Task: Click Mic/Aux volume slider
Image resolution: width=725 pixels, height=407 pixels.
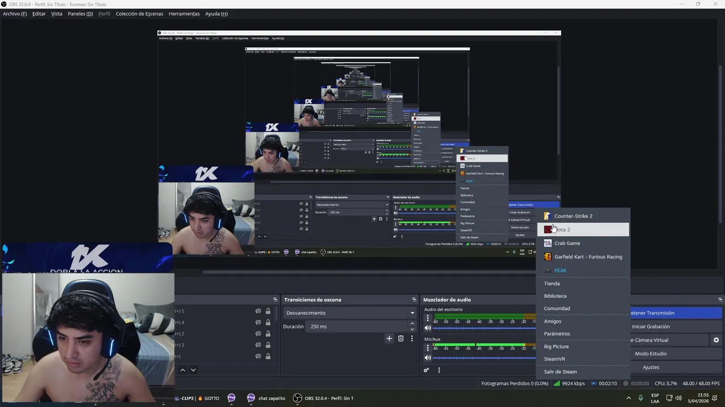Action: point(485,358)
